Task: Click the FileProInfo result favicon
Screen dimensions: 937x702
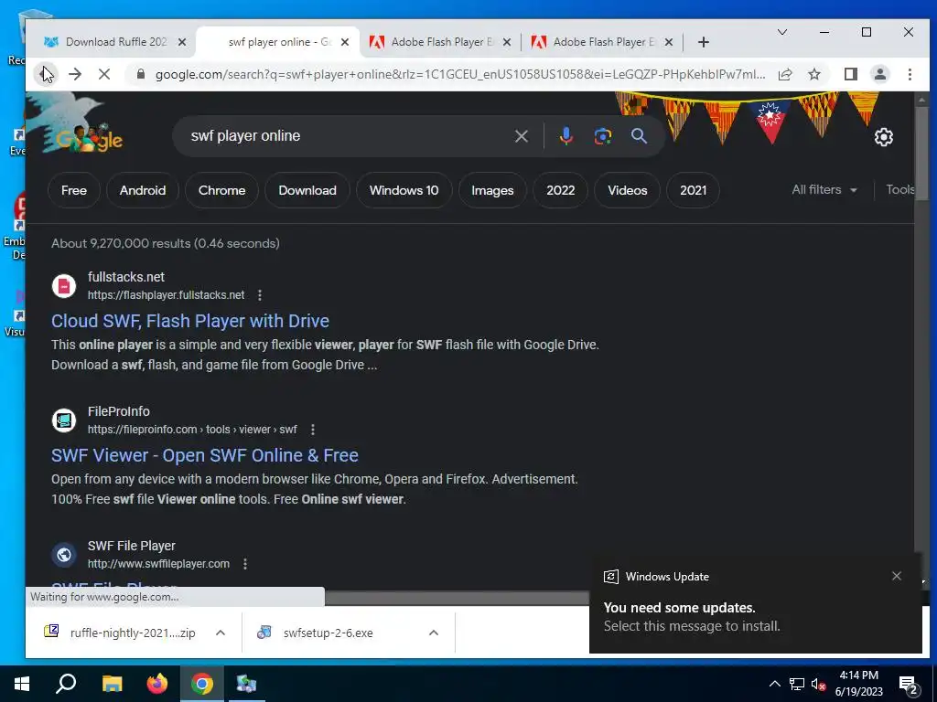Action: point(64,420)
